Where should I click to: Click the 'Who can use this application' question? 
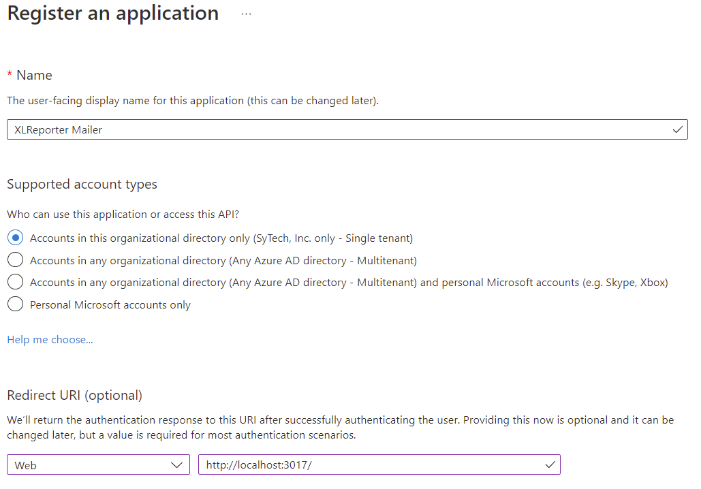[x=123, y=215]
